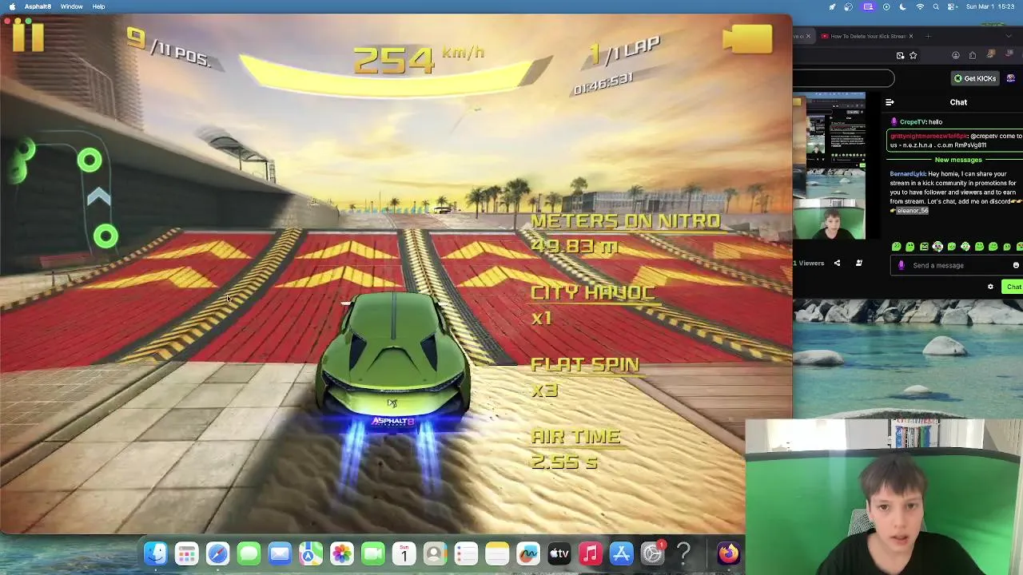
Task: Open Spotlight search in menu bar
Action: pos(936,6)
